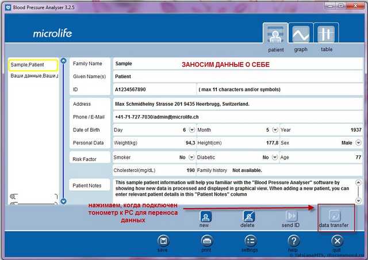Click the search box under patient list
This screenshot has width=368, height=260.
coord(35,197)
